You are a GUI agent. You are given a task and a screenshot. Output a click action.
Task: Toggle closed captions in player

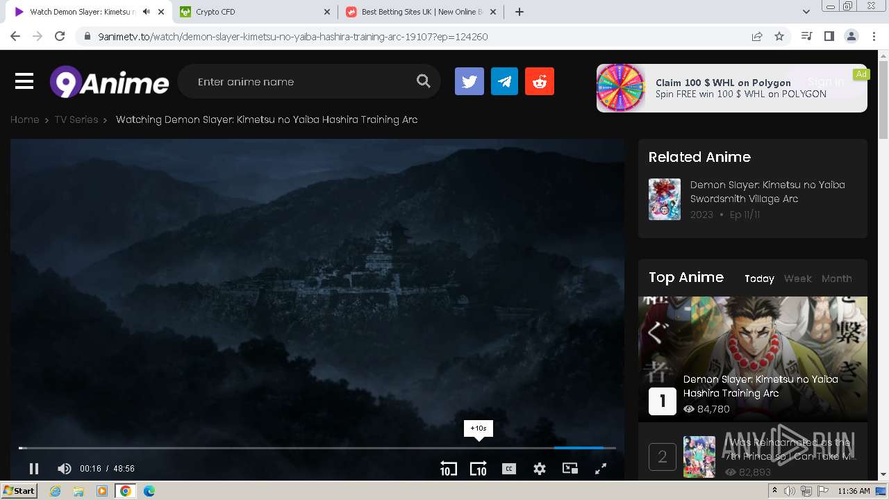[x=509, y=469]
